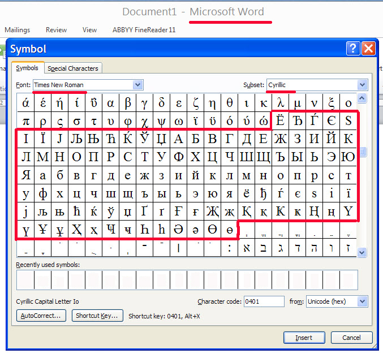Expand the Subset dropdown arrow
Viewport: 383px width, 358px height.
[362, 85]
